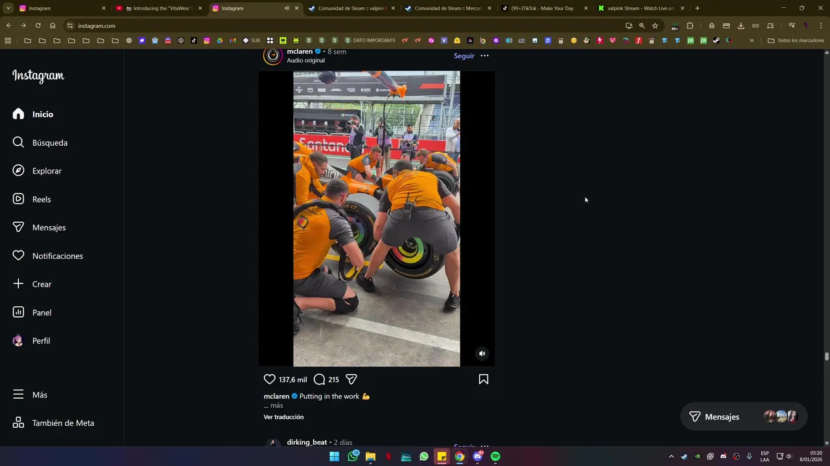Image resolution: width=830 pixels, height=466 pixels.
Task: Show hidden bookmarks with double chevron
Action: click(x=752, y=40)
